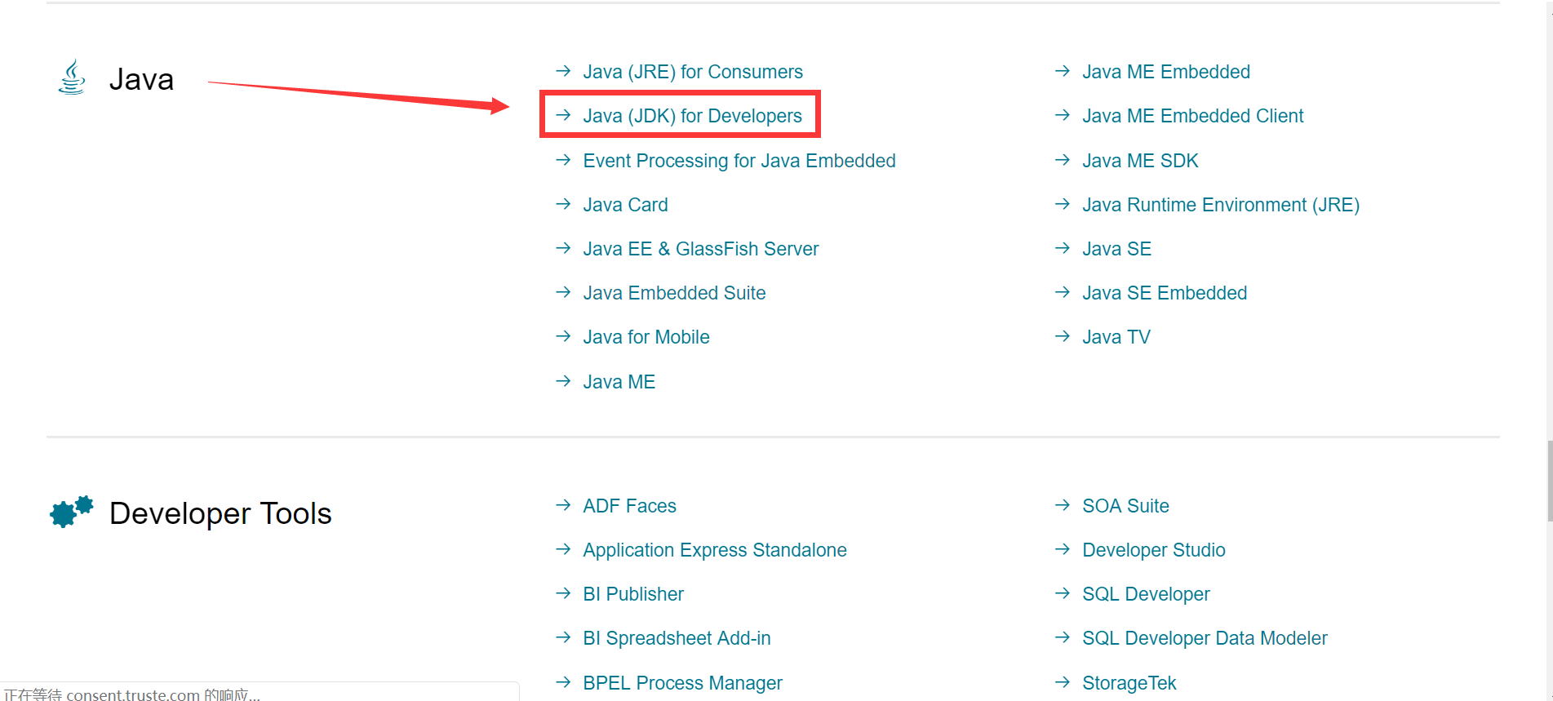Viewport: 1553px width, 701px height.
Task: Open Java (JDK) for Developers link
Action: pos(692,116)
